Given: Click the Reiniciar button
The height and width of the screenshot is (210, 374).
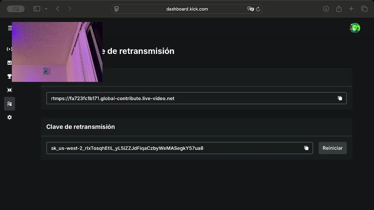Looking at the screenshot, I should click(x=333, y=148).
